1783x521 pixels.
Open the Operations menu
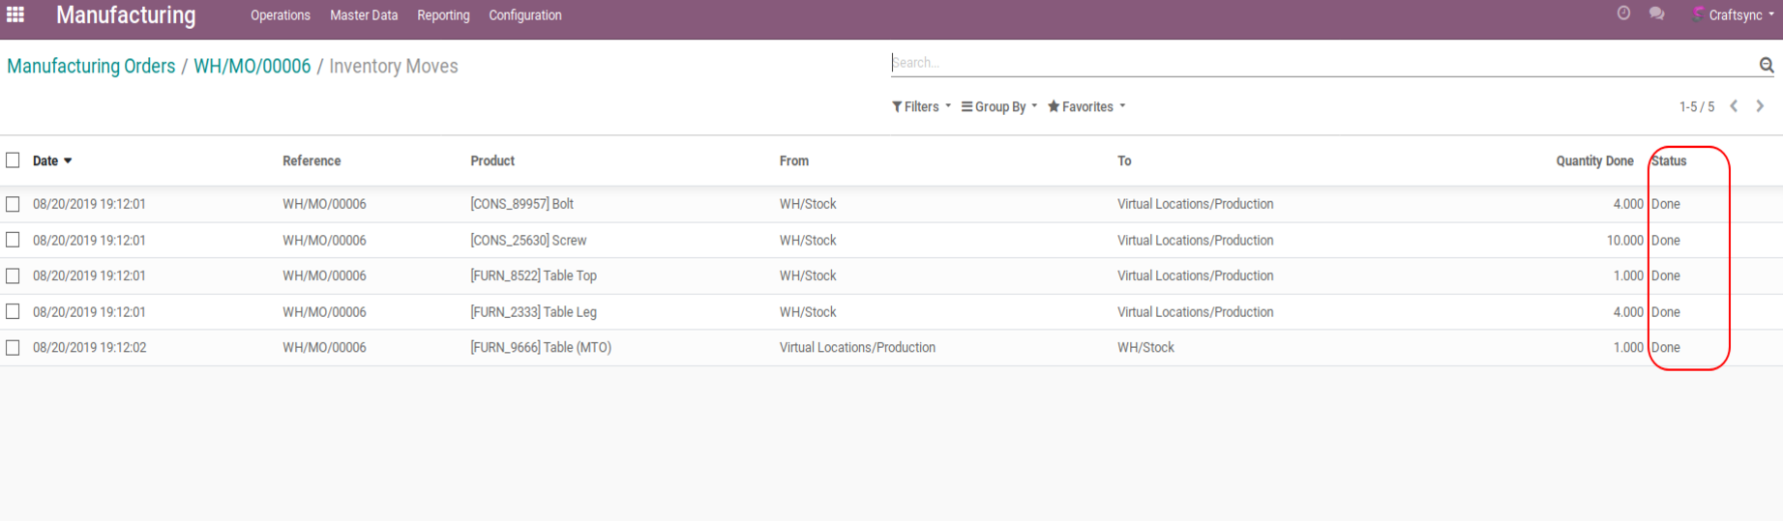pyautogui.click(x=280, y=15)
